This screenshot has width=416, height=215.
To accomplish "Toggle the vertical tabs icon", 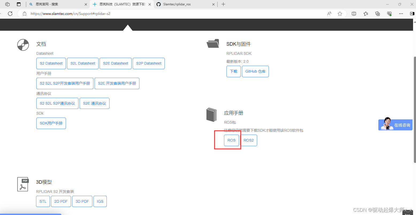I will coord(19,4).
